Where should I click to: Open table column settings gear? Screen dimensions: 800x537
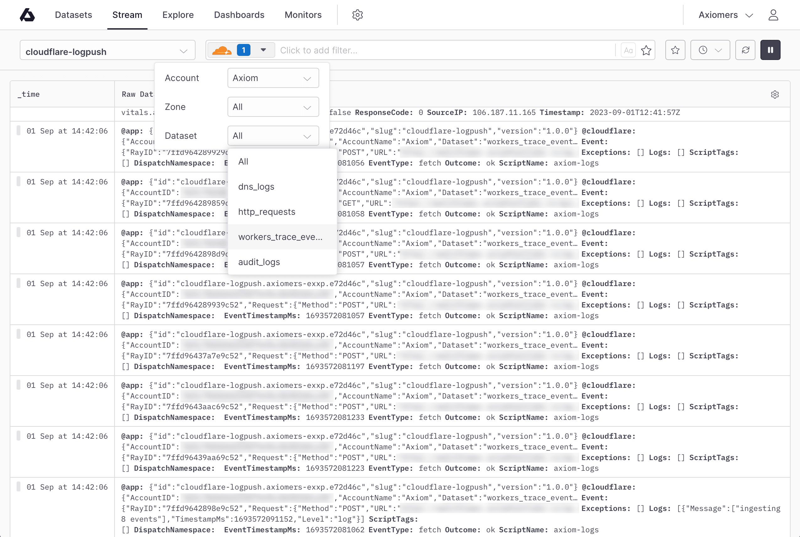(775, 95)
